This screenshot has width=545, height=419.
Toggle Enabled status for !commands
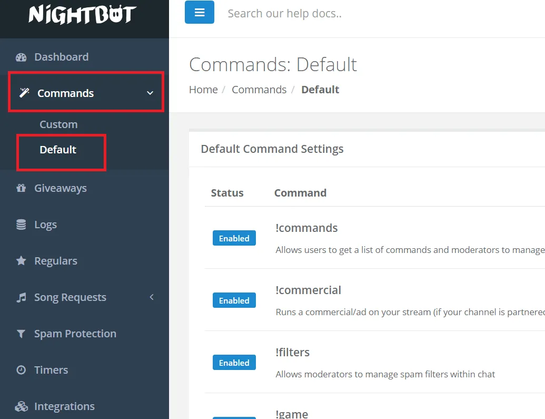pos(234,238)
